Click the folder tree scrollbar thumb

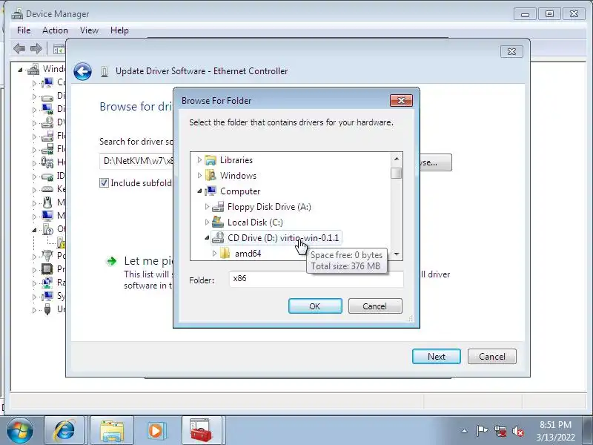397,173
